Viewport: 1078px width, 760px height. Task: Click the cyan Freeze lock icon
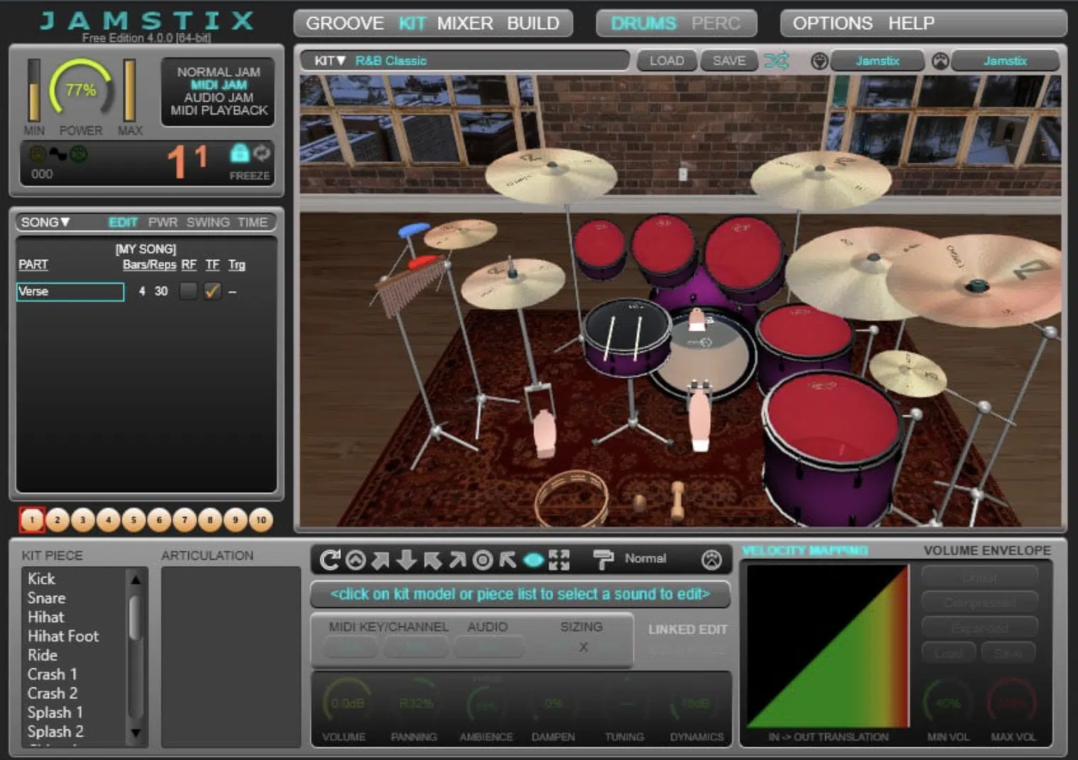(x=239, y=152)
